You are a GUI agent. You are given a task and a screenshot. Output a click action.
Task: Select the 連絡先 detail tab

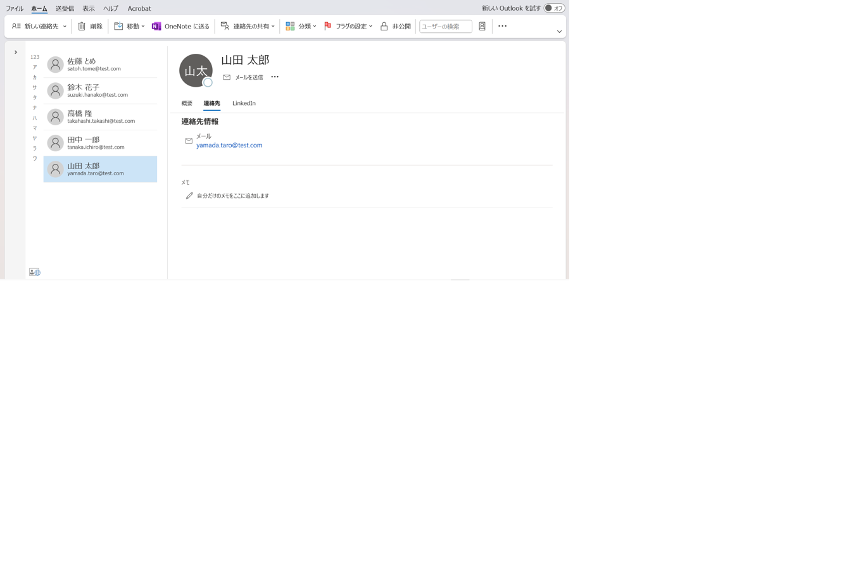tap(211, 103)
